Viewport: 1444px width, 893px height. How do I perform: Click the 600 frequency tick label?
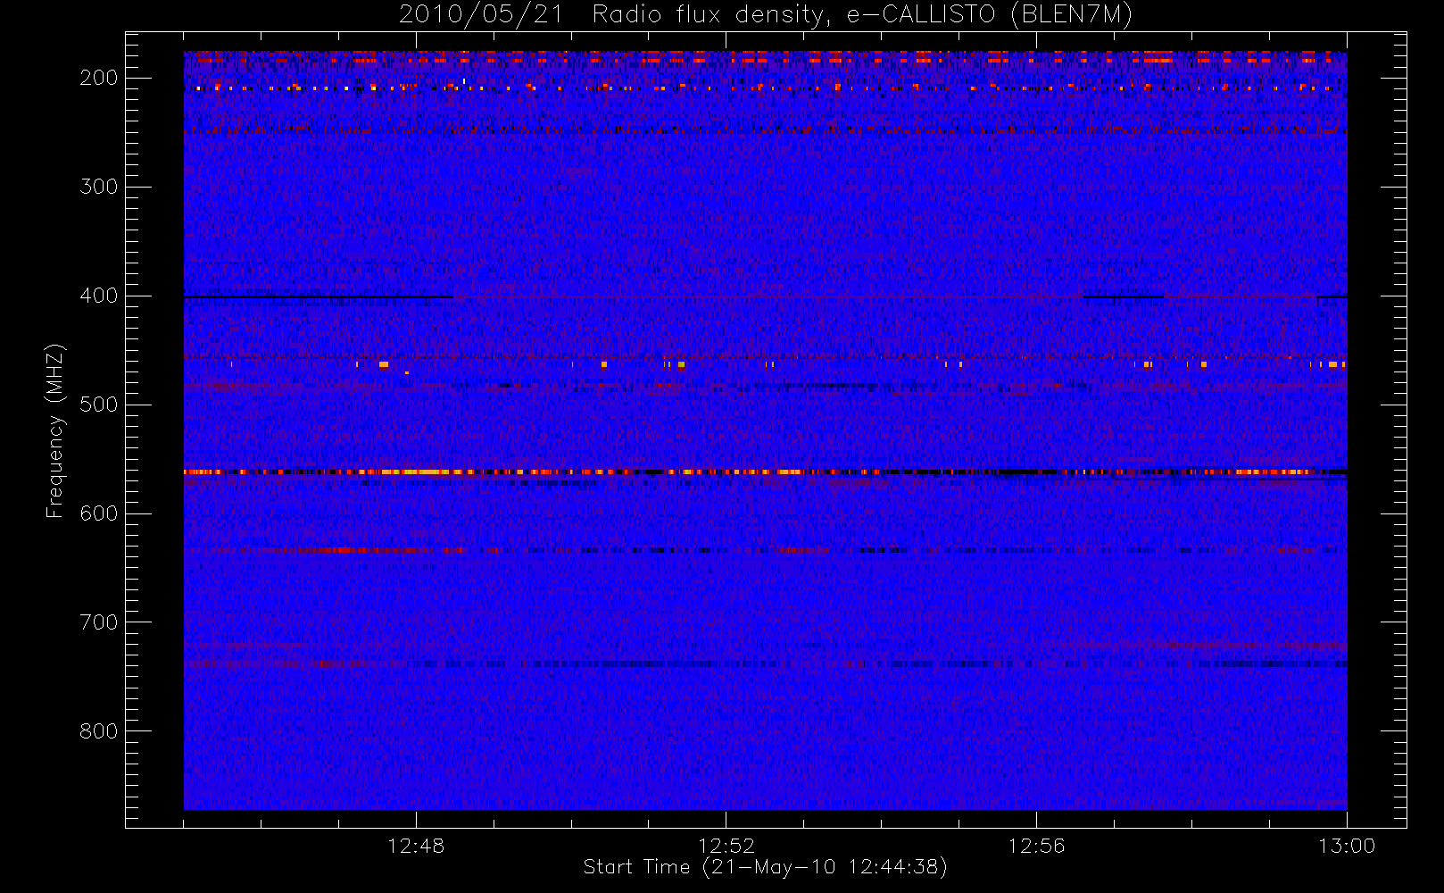click(98, 513)
